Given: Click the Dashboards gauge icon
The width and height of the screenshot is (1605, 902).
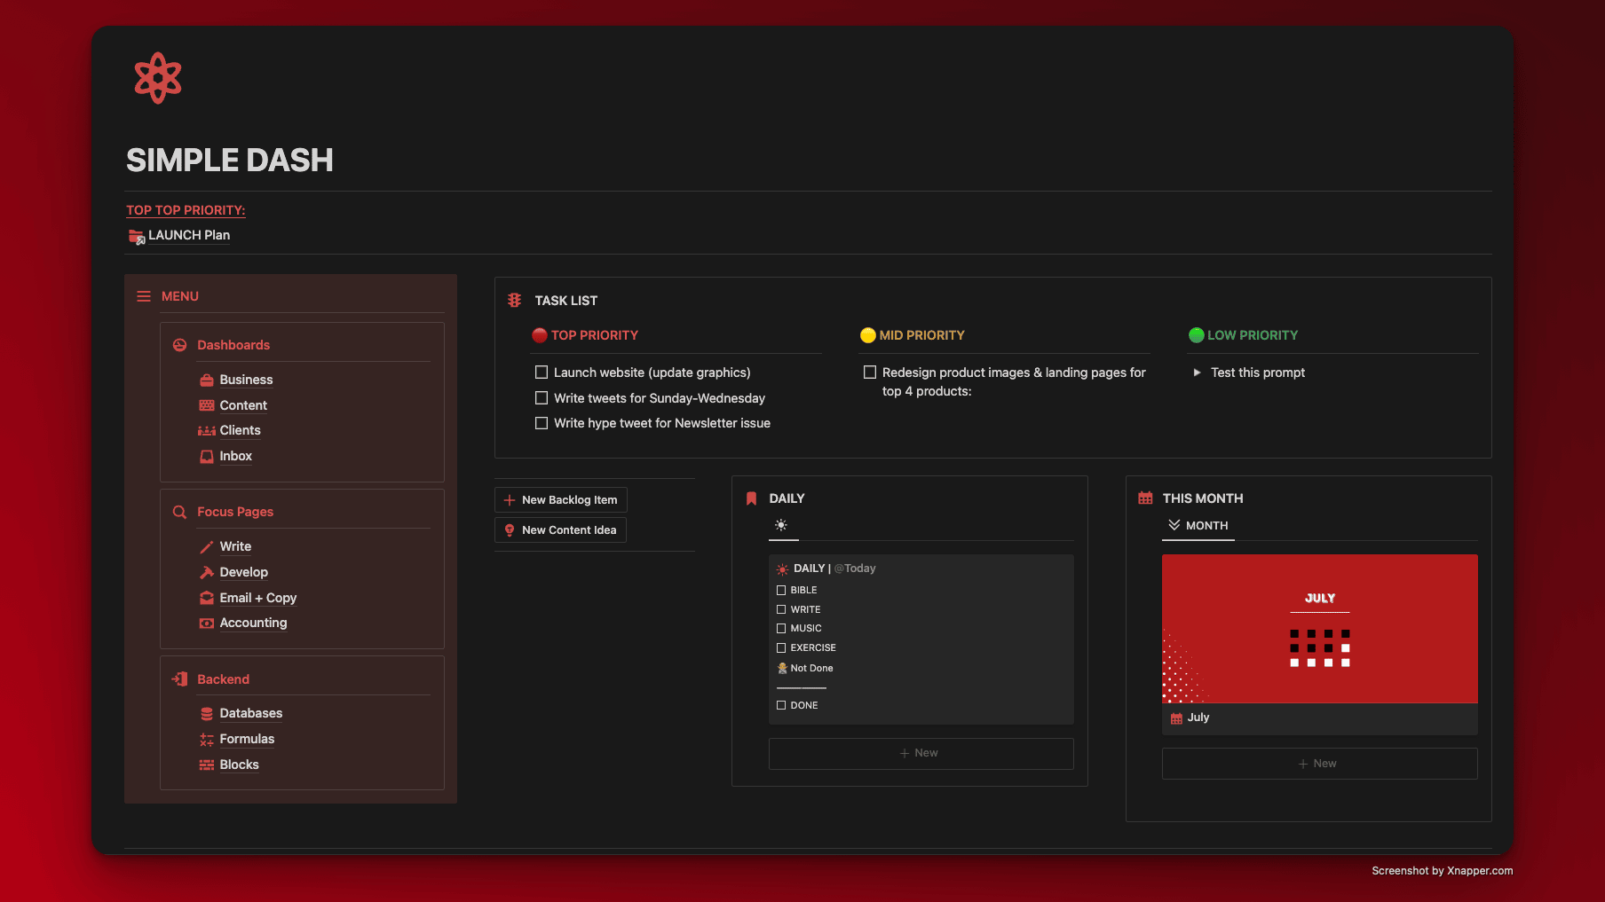Looking at the screenshot, I should pyautogui.click(x=179, y=345).
